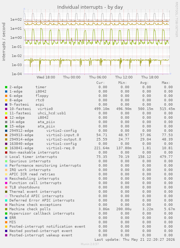Click the Thu 12:00 time axis label
The height and width of the screenshot is (248, 180).
tap(124, 77)
